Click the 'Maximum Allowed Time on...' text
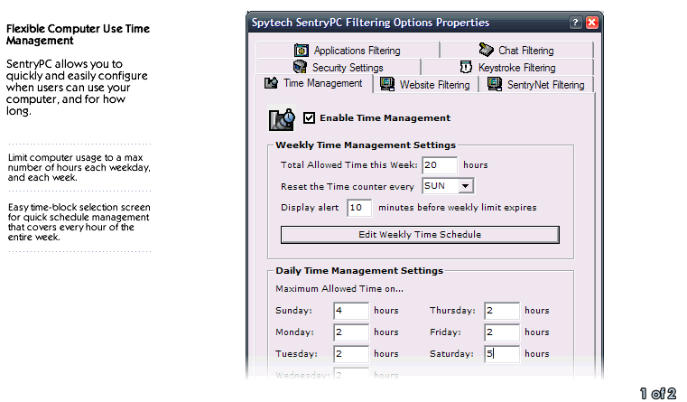Screen dimensions: 687x402 coord(339,289)
